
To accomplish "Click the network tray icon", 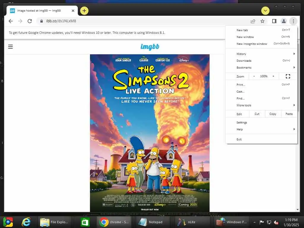I will [x=269, y=222].
